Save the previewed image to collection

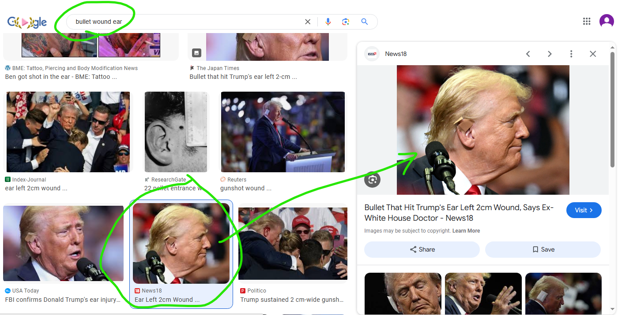[543, 249]
